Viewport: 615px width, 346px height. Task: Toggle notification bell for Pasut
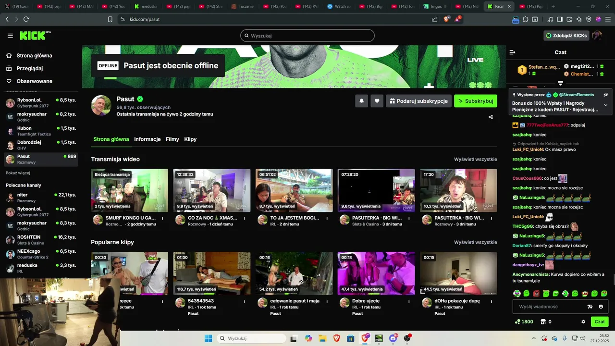[361, 101]
